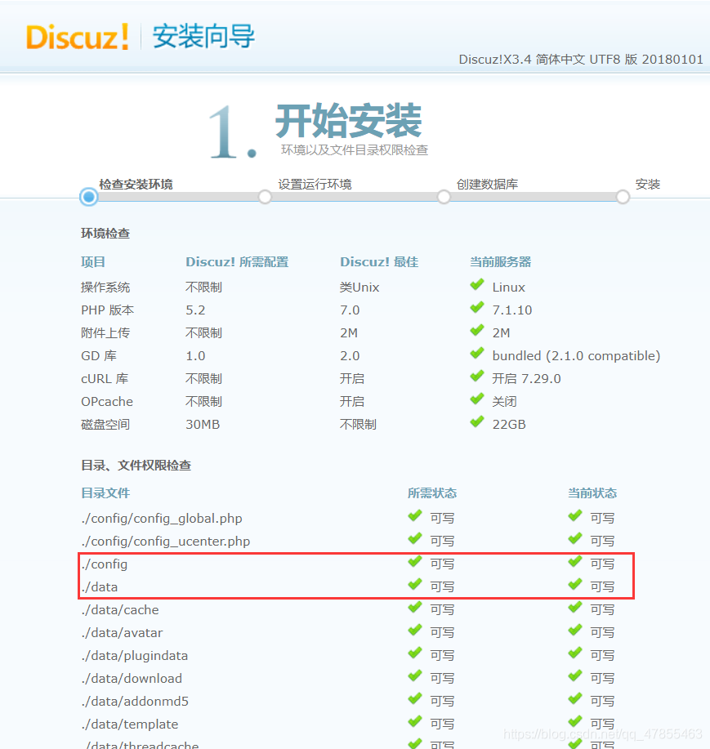Click required-status checkmark for ./data/plugindata

point(415,653)
